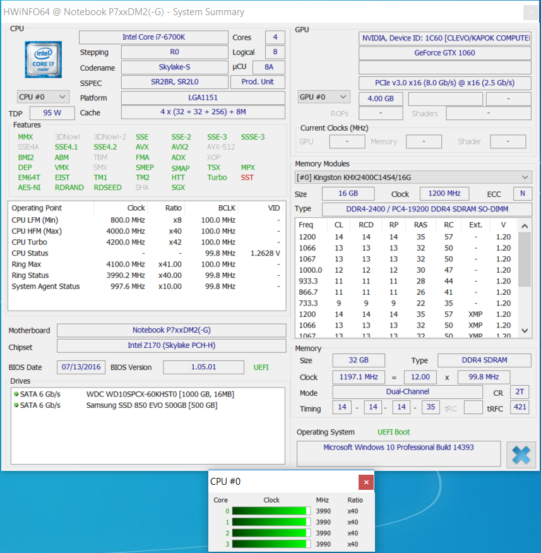Expand the Kingston memory module dropdown
The width and height of the screenshot is (541, 553).
coord(413,177)
